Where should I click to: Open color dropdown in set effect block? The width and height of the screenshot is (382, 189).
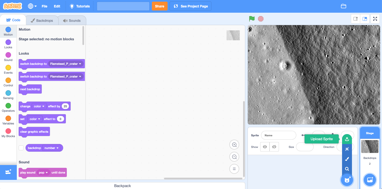click(x=35, y=119)
